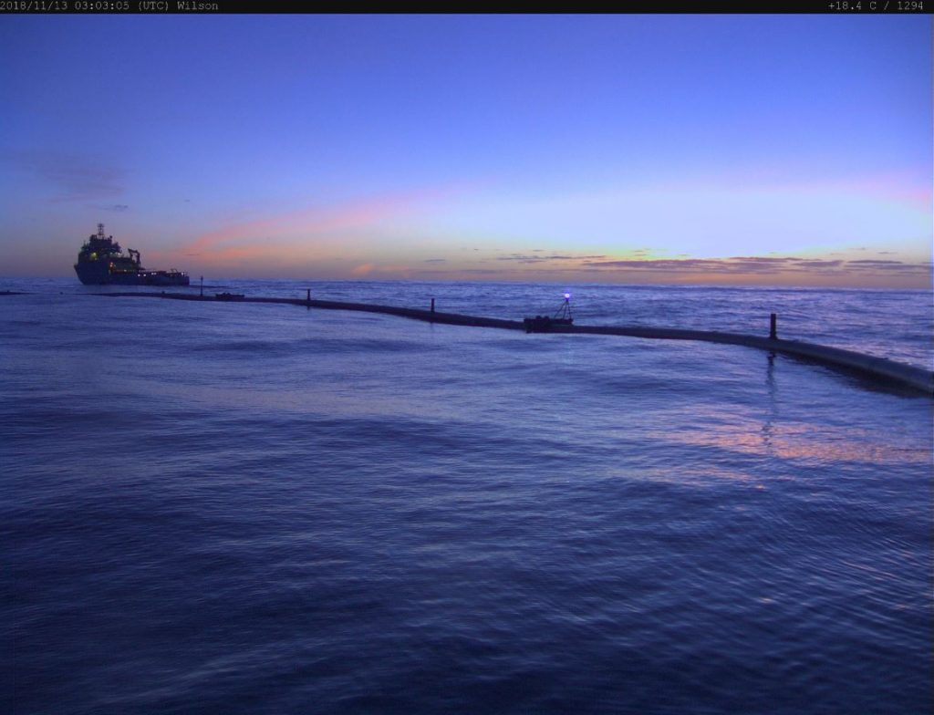Click the boom post left of the navigation light
The height and width of the screenshot is (715, 934).
pyautogui.click(x=432, y=306)
